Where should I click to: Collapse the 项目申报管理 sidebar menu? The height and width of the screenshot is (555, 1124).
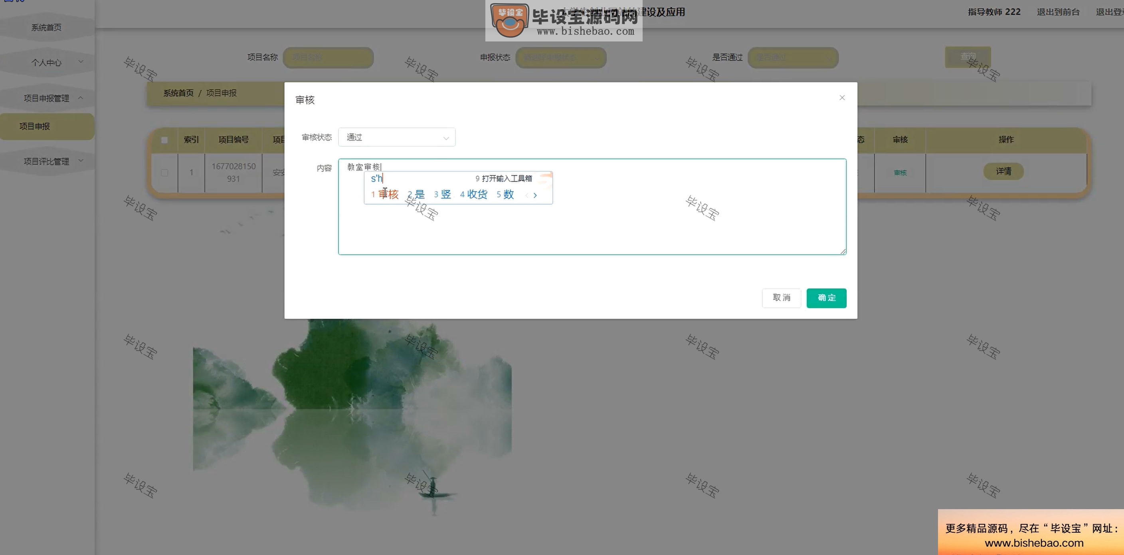pyautogui.click(x=46, y=98)
